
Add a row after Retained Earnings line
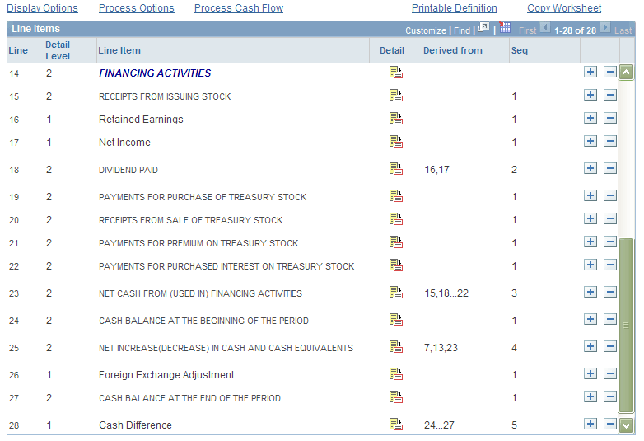590,118
